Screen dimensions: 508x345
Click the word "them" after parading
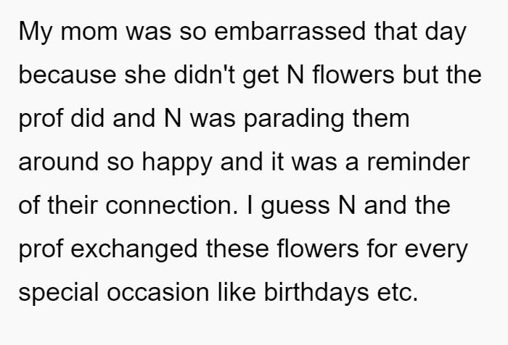pos(381,118)
